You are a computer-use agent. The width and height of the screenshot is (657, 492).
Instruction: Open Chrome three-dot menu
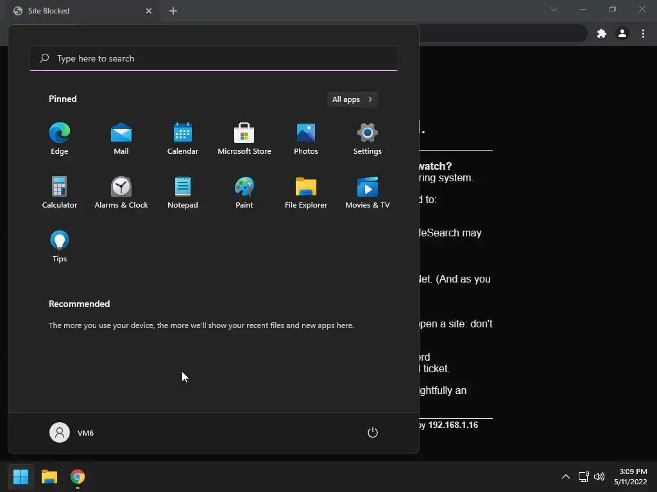click(x=643, y=33)
